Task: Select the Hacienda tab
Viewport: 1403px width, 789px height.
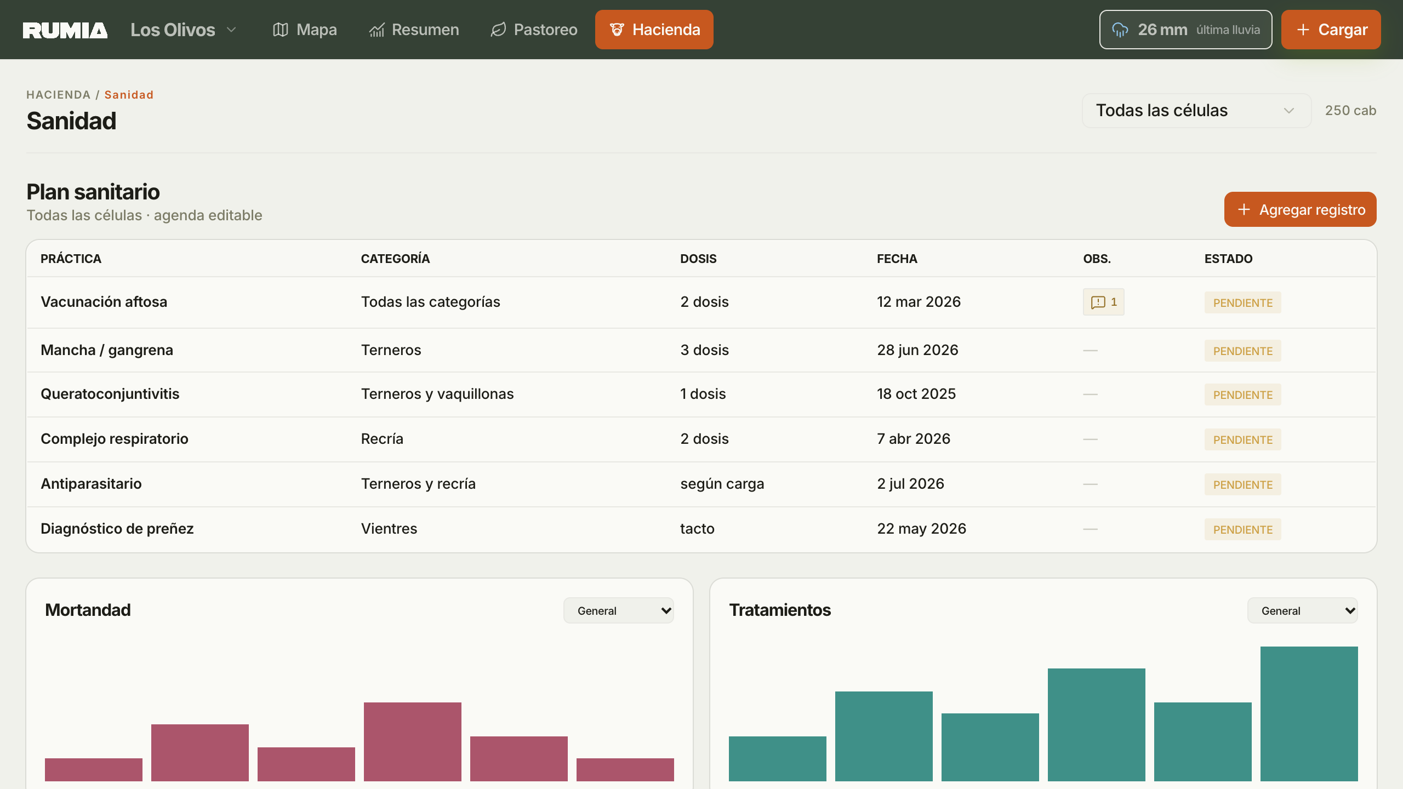Action: click(654, 30)
